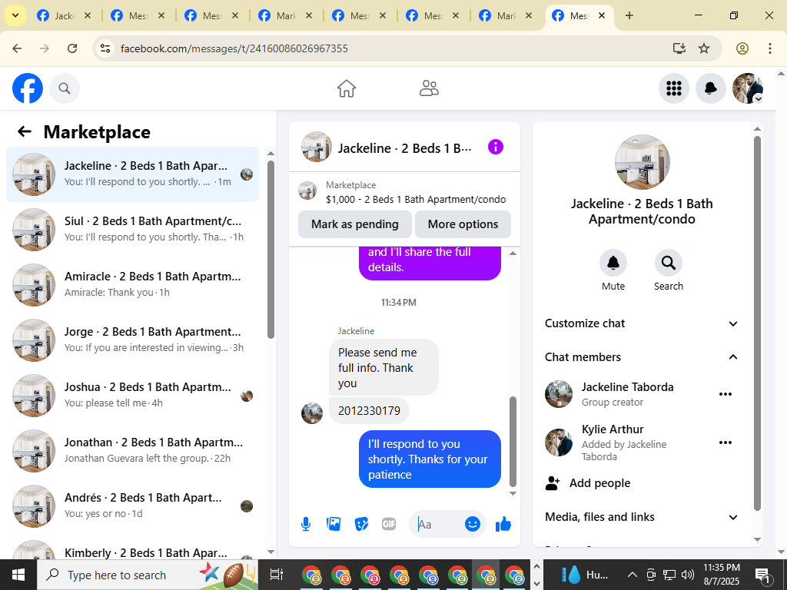
Task: Send a thumbs-up like
Action: [503, 524]
